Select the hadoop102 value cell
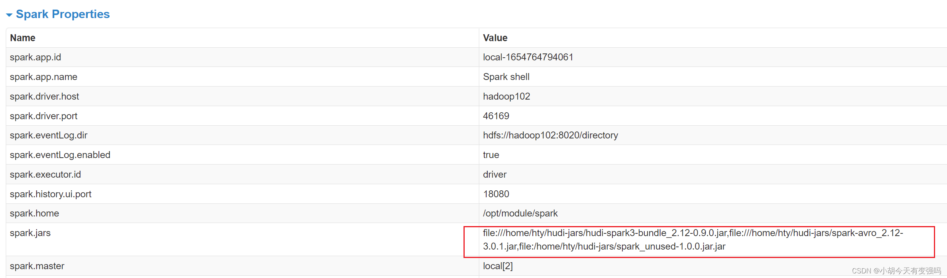Screen dimensions: 947x278 click(713, 97)
